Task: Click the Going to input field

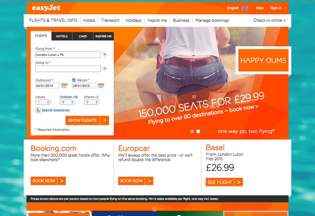Action: [x=68, y=69]
